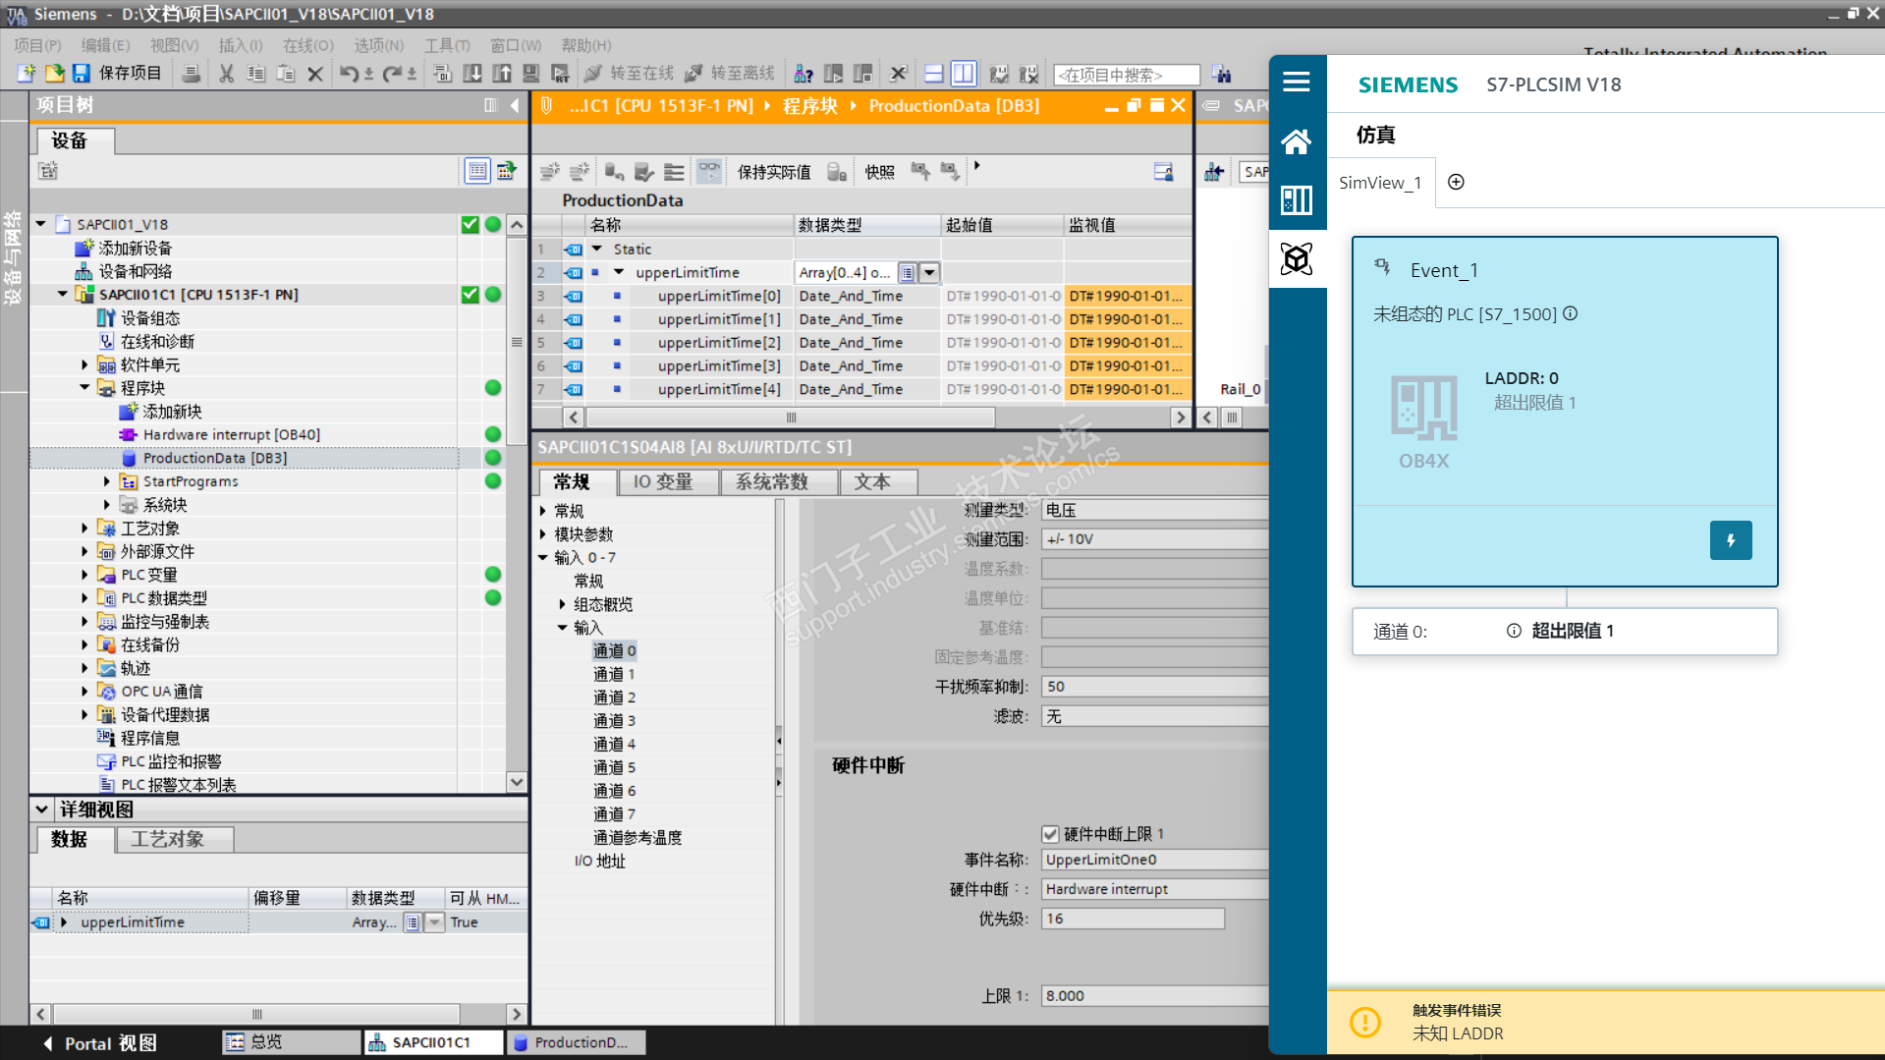
Task: Trigger Event_1 with the lightning button
Action: (1731, 540)
